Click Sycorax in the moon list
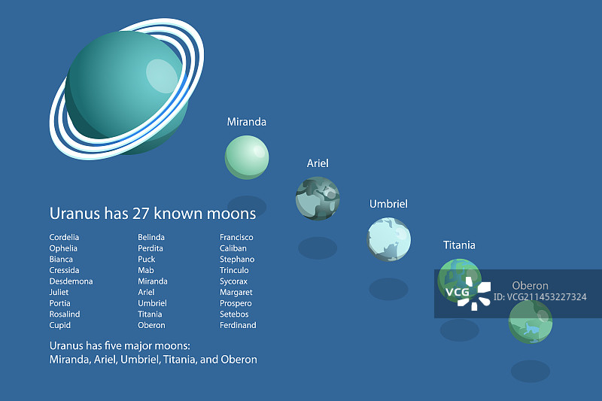 [x=233, y=281]
